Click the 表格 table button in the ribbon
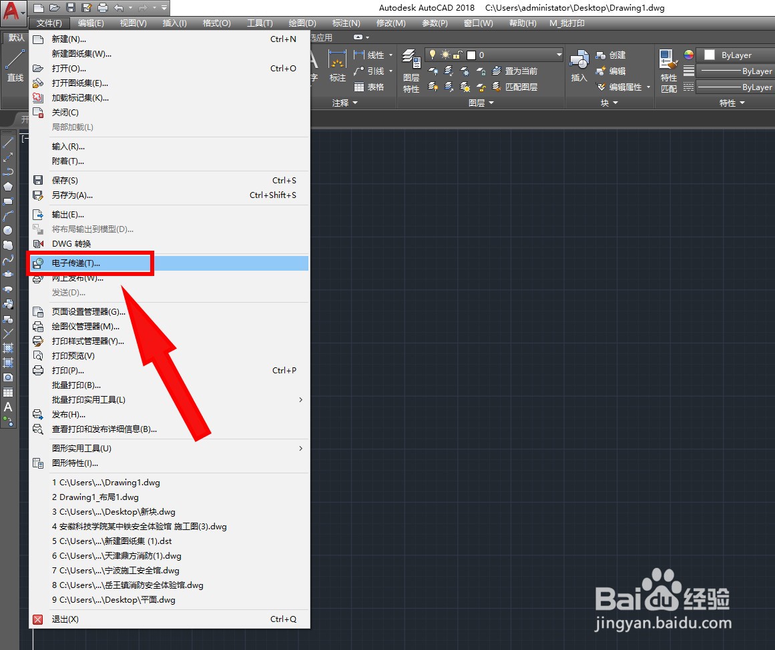775x650 pixels. pyautogui.click(x=369, y=87)
